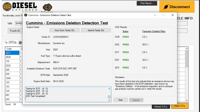The height and width of the screenshot is (112, 200).
Task: Clear DTCs with the orange button
Action: click(x=179, y=106)
